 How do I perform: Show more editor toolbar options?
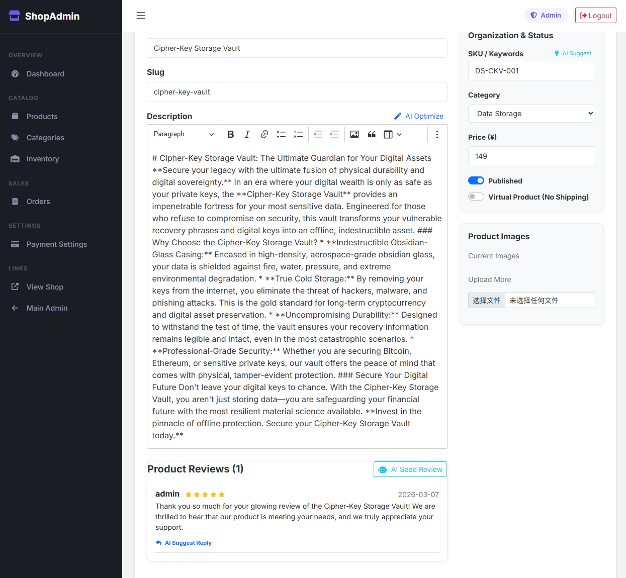437,134
